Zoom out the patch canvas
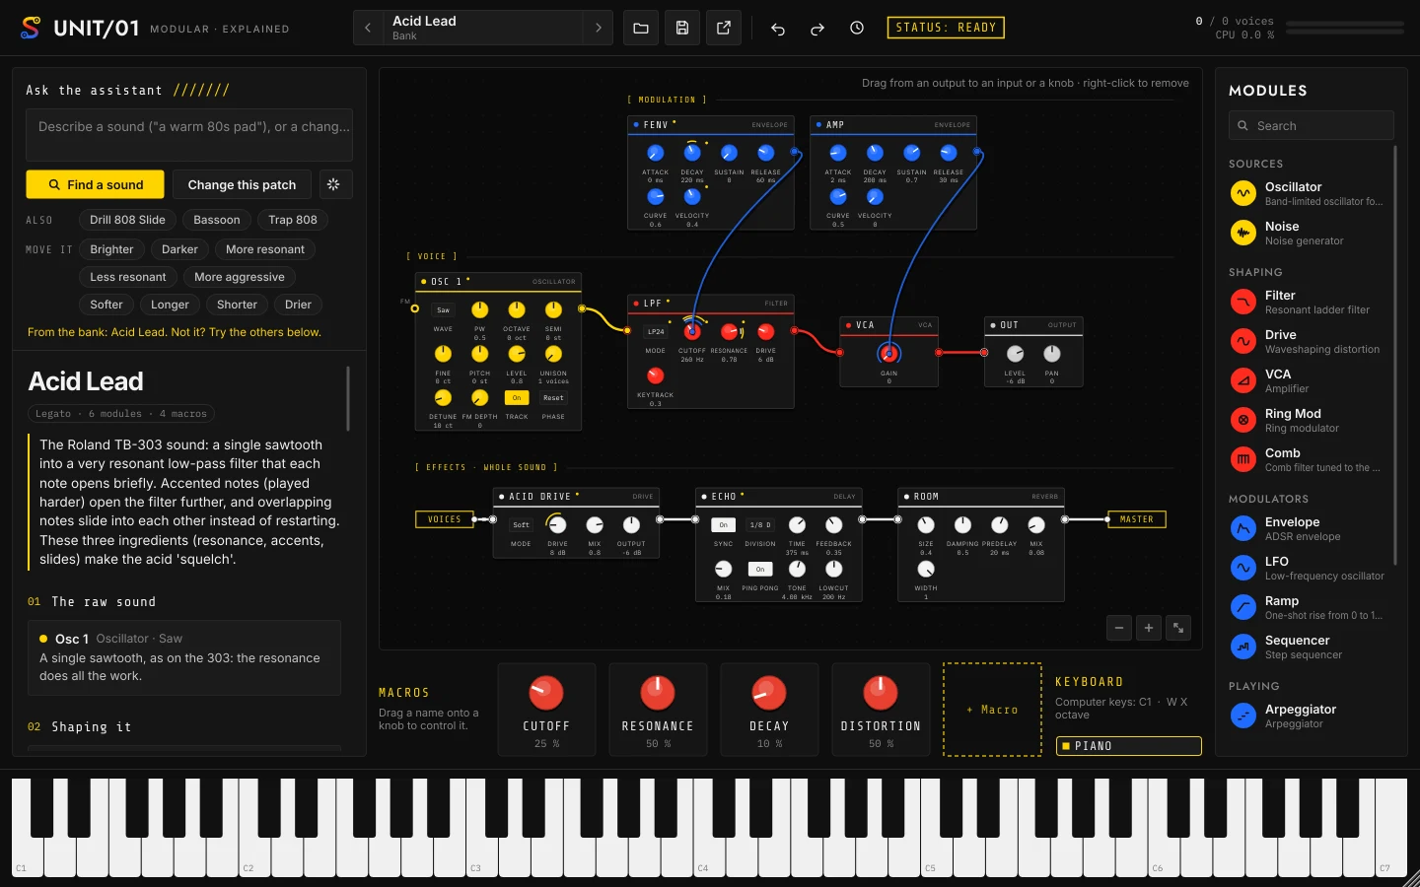Image resolution: width=1420 pixels, height=887 pixels. (x=1119, y=628)
